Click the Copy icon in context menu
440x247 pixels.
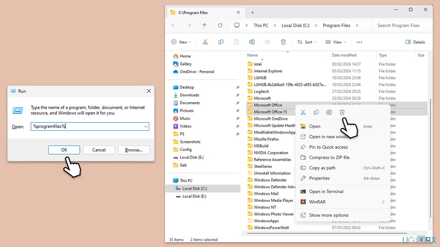[316, 113]
